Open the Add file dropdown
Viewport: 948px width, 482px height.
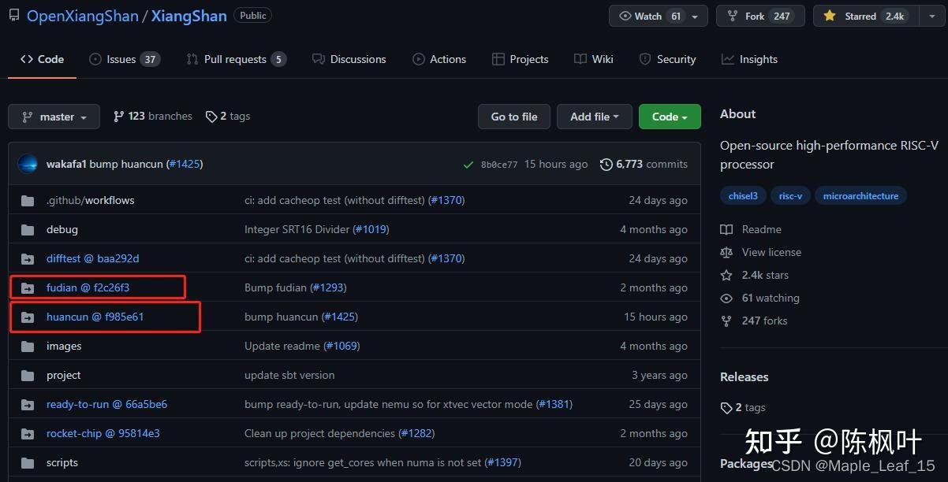coord(594,117)
